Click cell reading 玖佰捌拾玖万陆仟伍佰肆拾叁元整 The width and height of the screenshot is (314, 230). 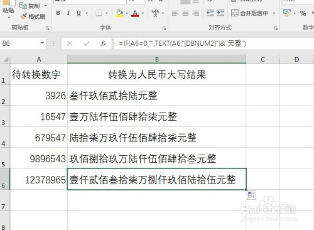[x=157, y=158]
